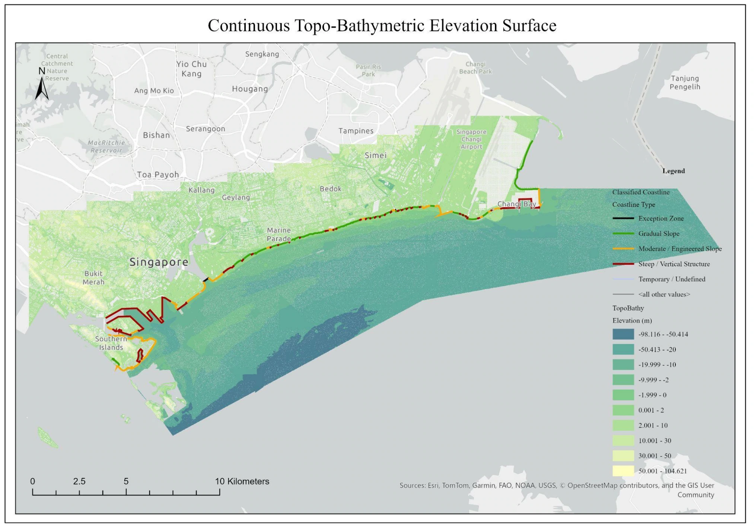
Task: Click the Simei map label
Action: pyautogui.click(x=376, y=155)
